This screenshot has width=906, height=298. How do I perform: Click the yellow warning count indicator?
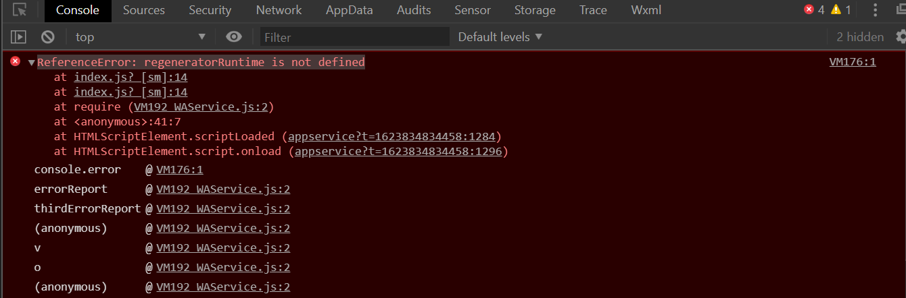[x=840, y=10]
